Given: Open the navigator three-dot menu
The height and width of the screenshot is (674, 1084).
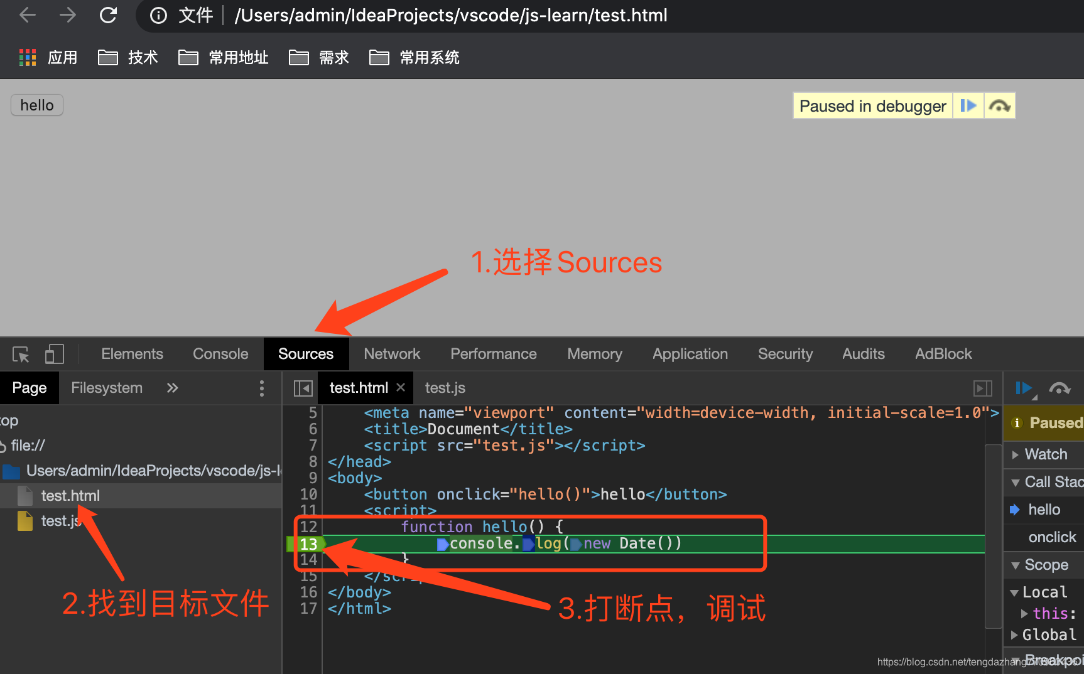Looking at the screenshot, I should [x=262, y=388].
